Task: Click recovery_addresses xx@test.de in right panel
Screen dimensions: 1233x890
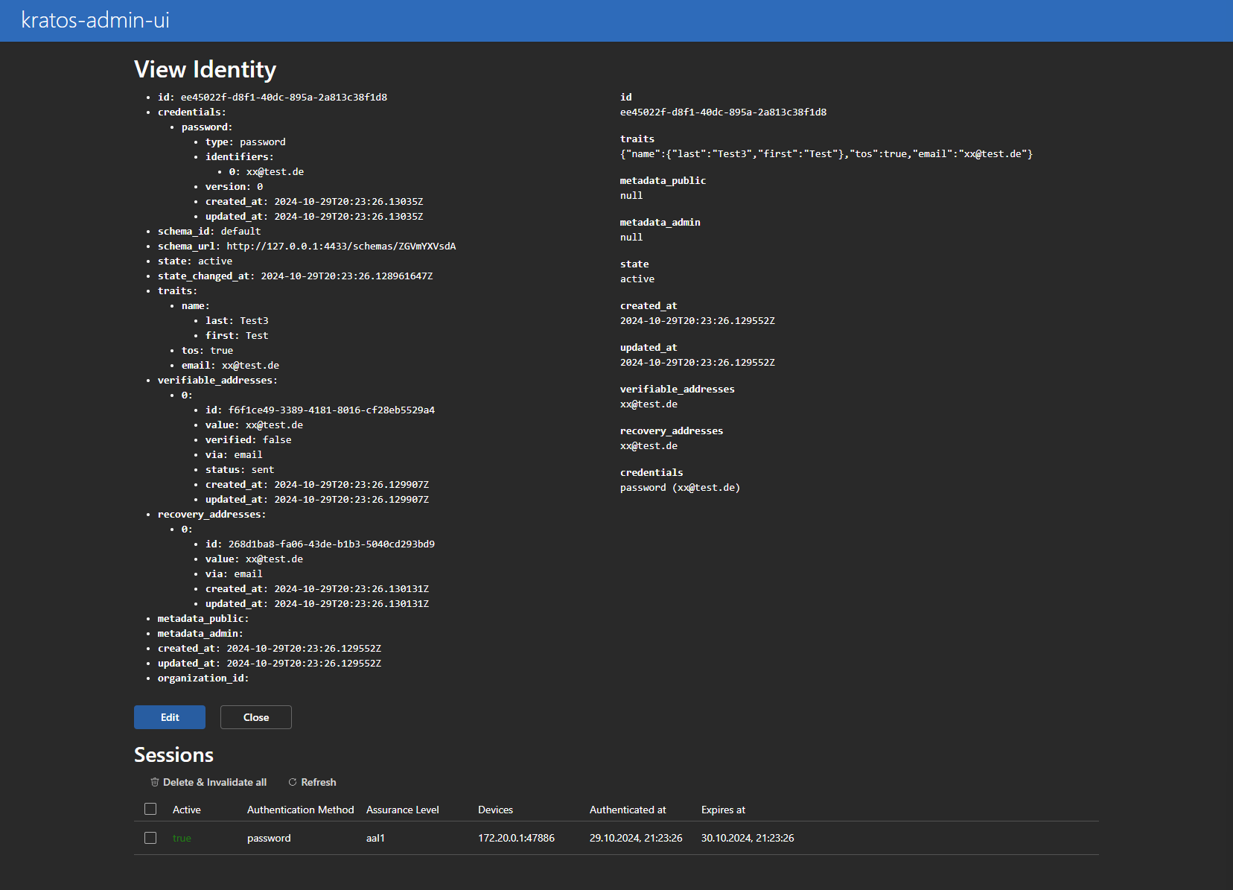Action: [649, 446]
